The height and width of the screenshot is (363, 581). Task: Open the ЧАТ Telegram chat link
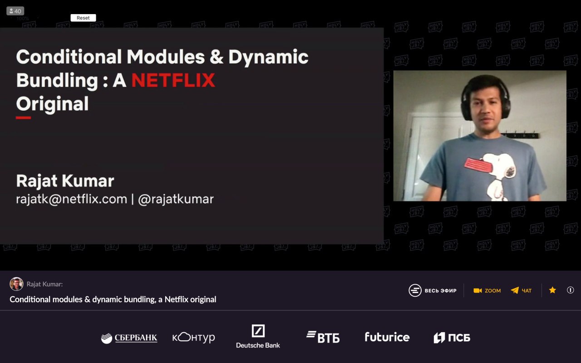521,290
